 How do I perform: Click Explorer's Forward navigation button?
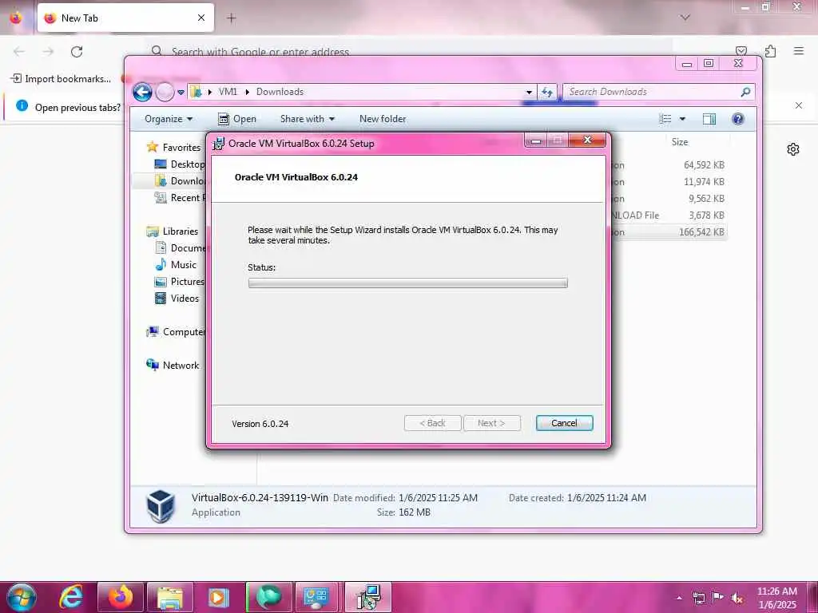pyautogui.click(x=165, y=93)
